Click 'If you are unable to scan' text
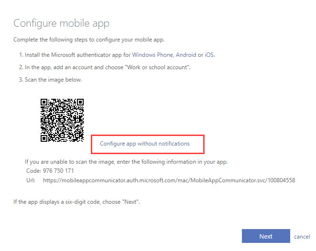 pos(126,162)
